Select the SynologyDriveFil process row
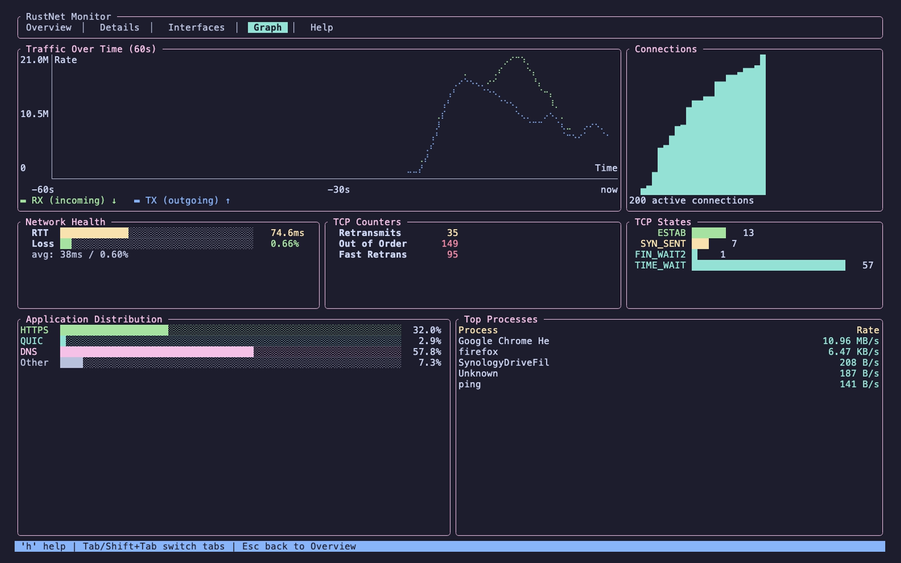 pos(668,363)
